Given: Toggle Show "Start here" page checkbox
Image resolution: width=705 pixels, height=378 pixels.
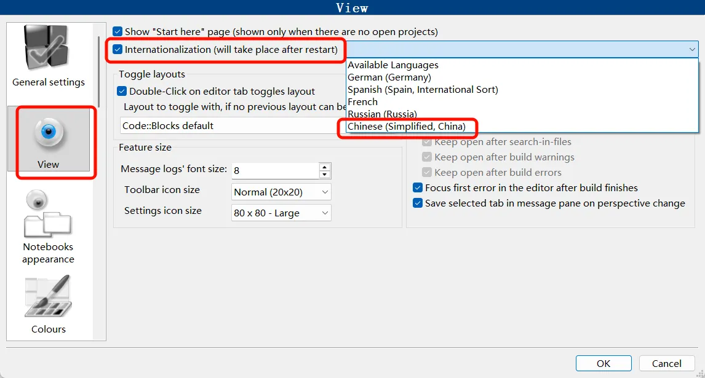Looking at the screenshot, I should pos(118,31).
